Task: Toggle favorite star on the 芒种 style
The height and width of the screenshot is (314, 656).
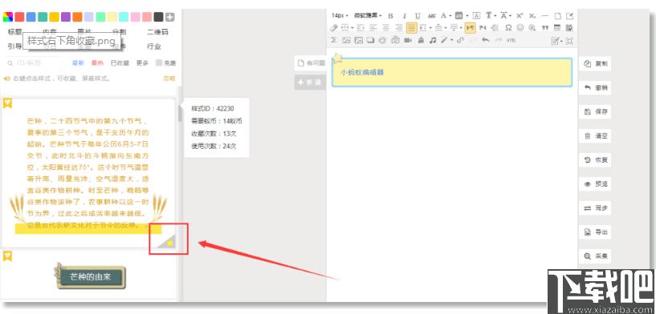Action: (x=169, y=243)
